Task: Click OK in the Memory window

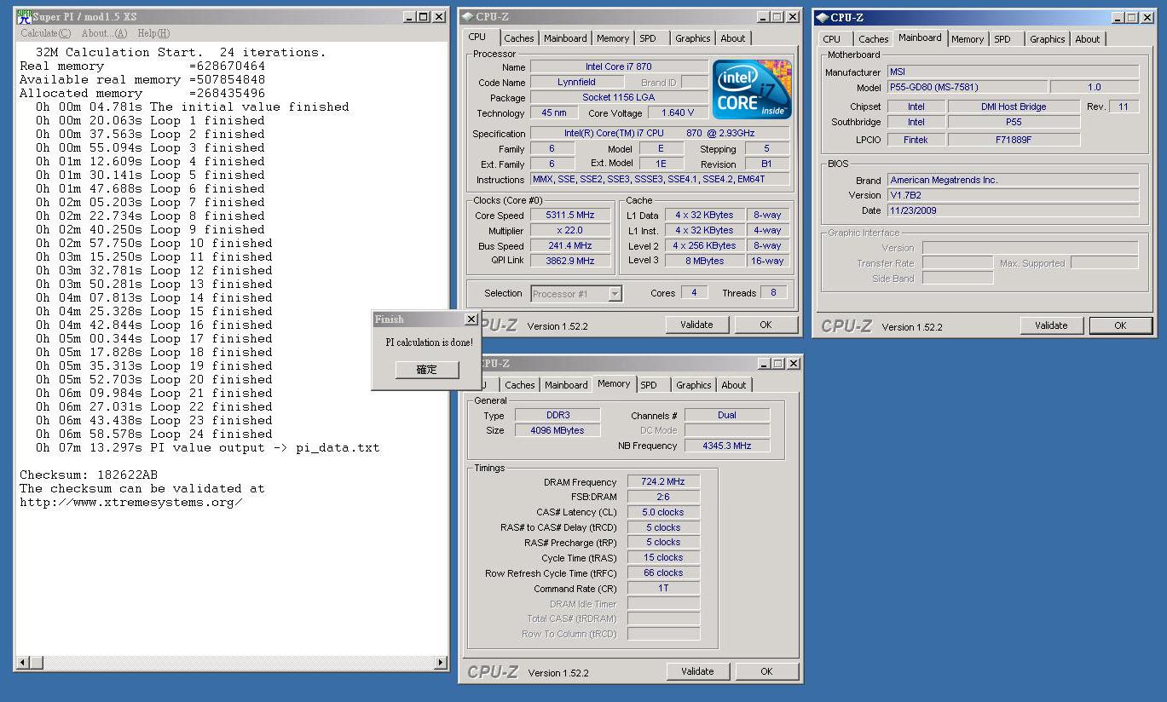Action: 766,671
